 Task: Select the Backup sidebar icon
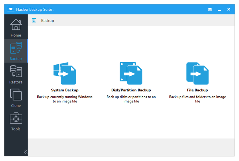coord(16,48)
